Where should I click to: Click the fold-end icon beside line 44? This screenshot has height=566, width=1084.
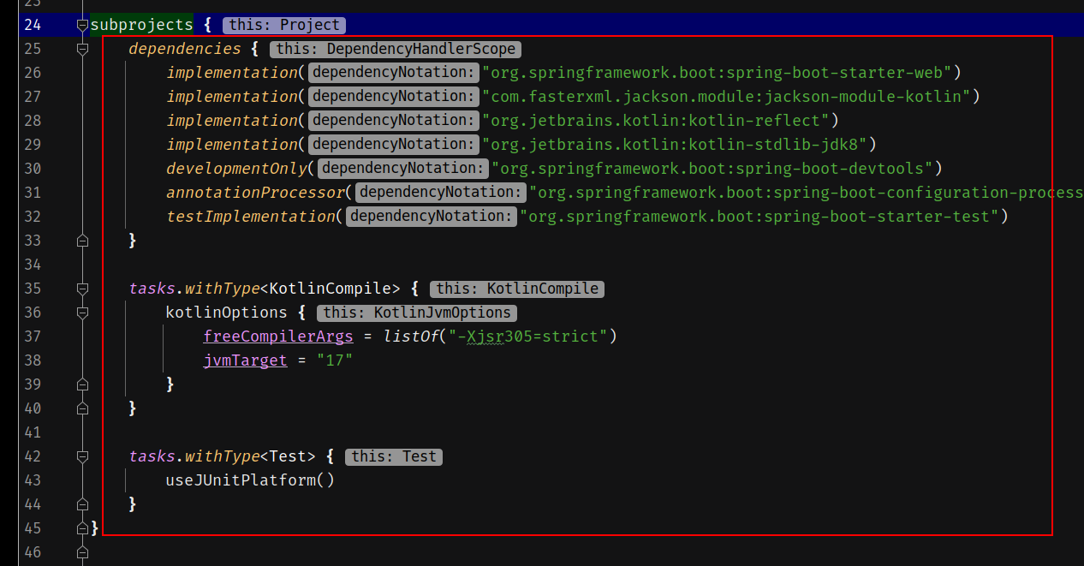[x=82, y=504]
